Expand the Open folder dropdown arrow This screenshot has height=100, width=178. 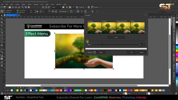coord(7,7)
